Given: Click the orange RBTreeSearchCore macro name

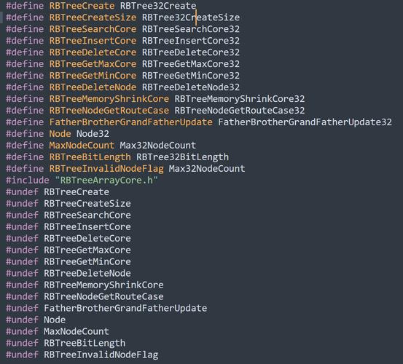Looking at the screenshot, I should point(93,29).
